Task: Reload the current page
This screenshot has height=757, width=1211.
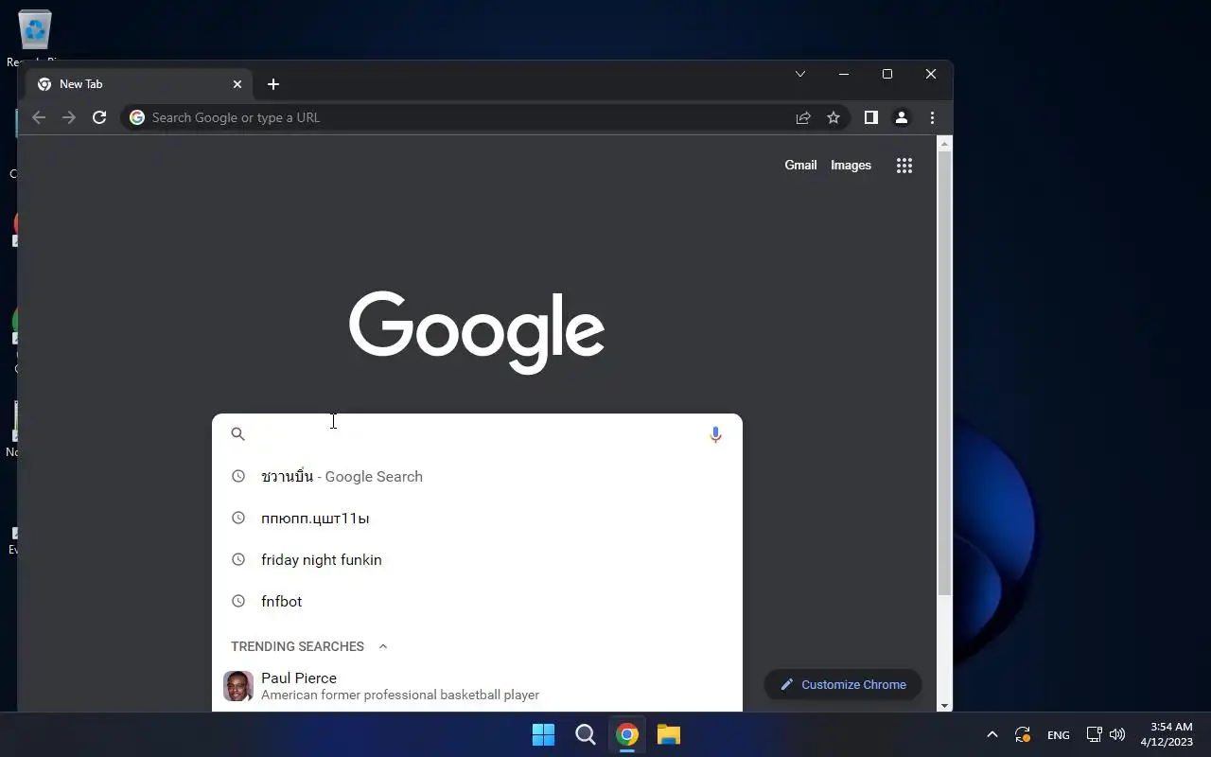Action: (x=99, y=117)
